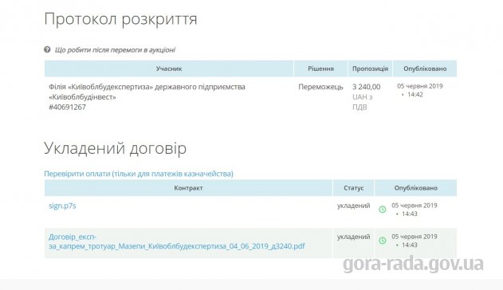
Task: Click the 'Пропозиція' column header
Action: (x=370, y=69)
